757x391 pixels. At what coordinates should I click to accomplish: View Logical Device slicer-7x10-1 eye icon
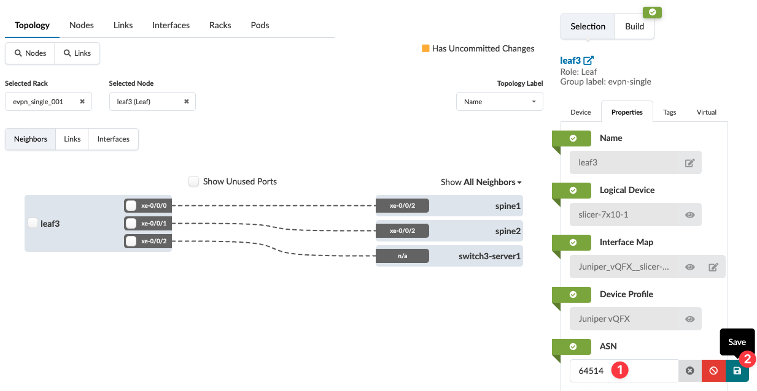pyautogui.click(x=690, y=215)
